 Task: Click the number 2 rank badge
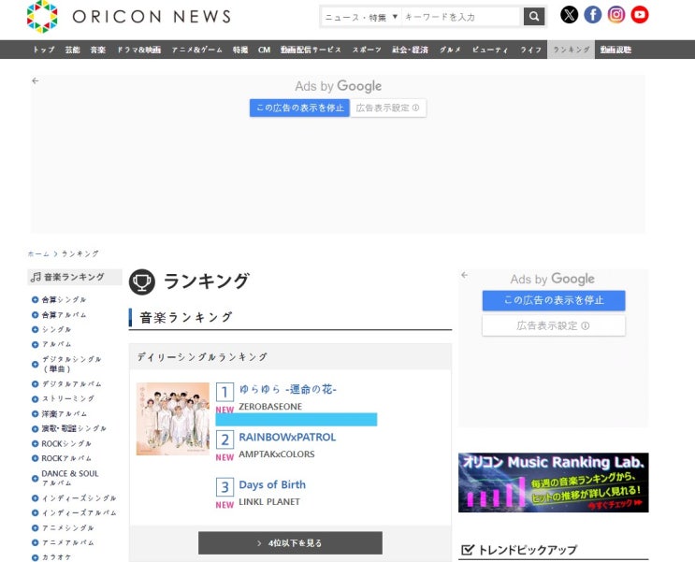coord(224,440)
